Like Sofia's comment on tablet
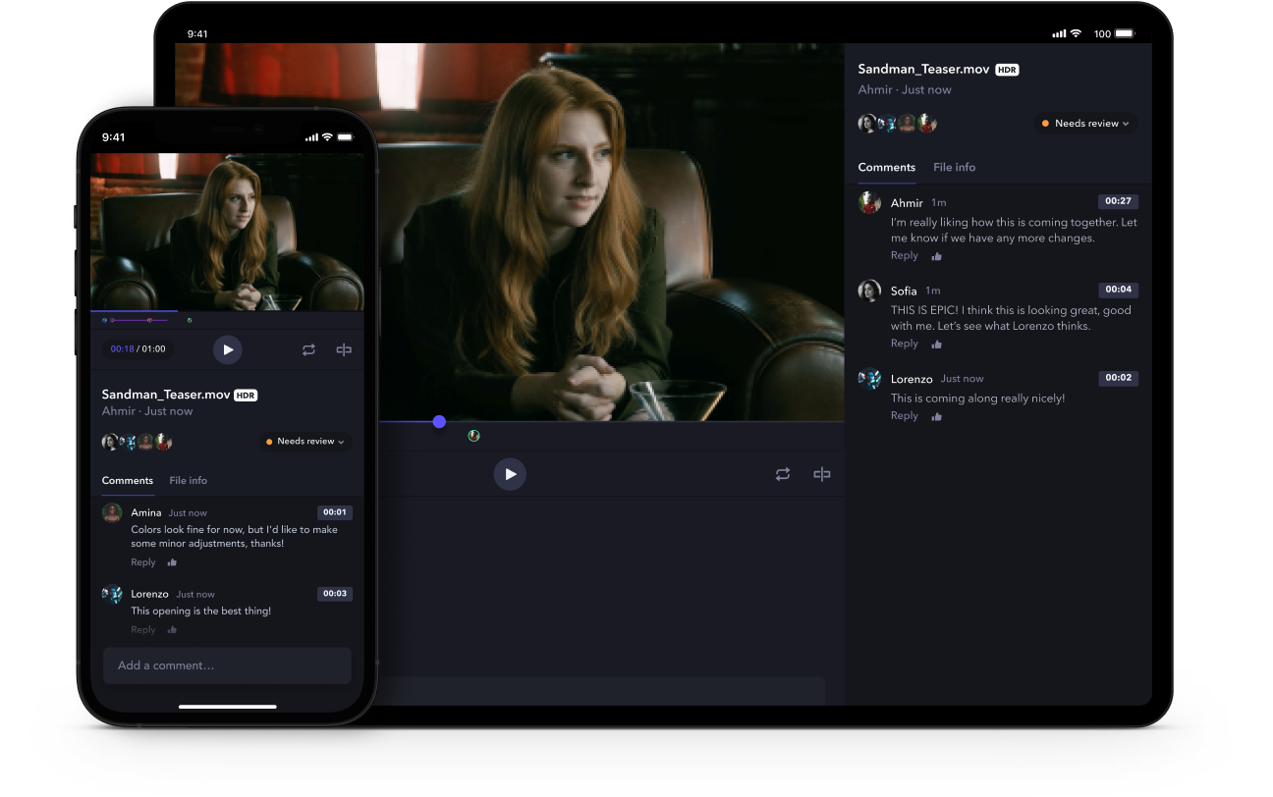 (x=936, y=345)
